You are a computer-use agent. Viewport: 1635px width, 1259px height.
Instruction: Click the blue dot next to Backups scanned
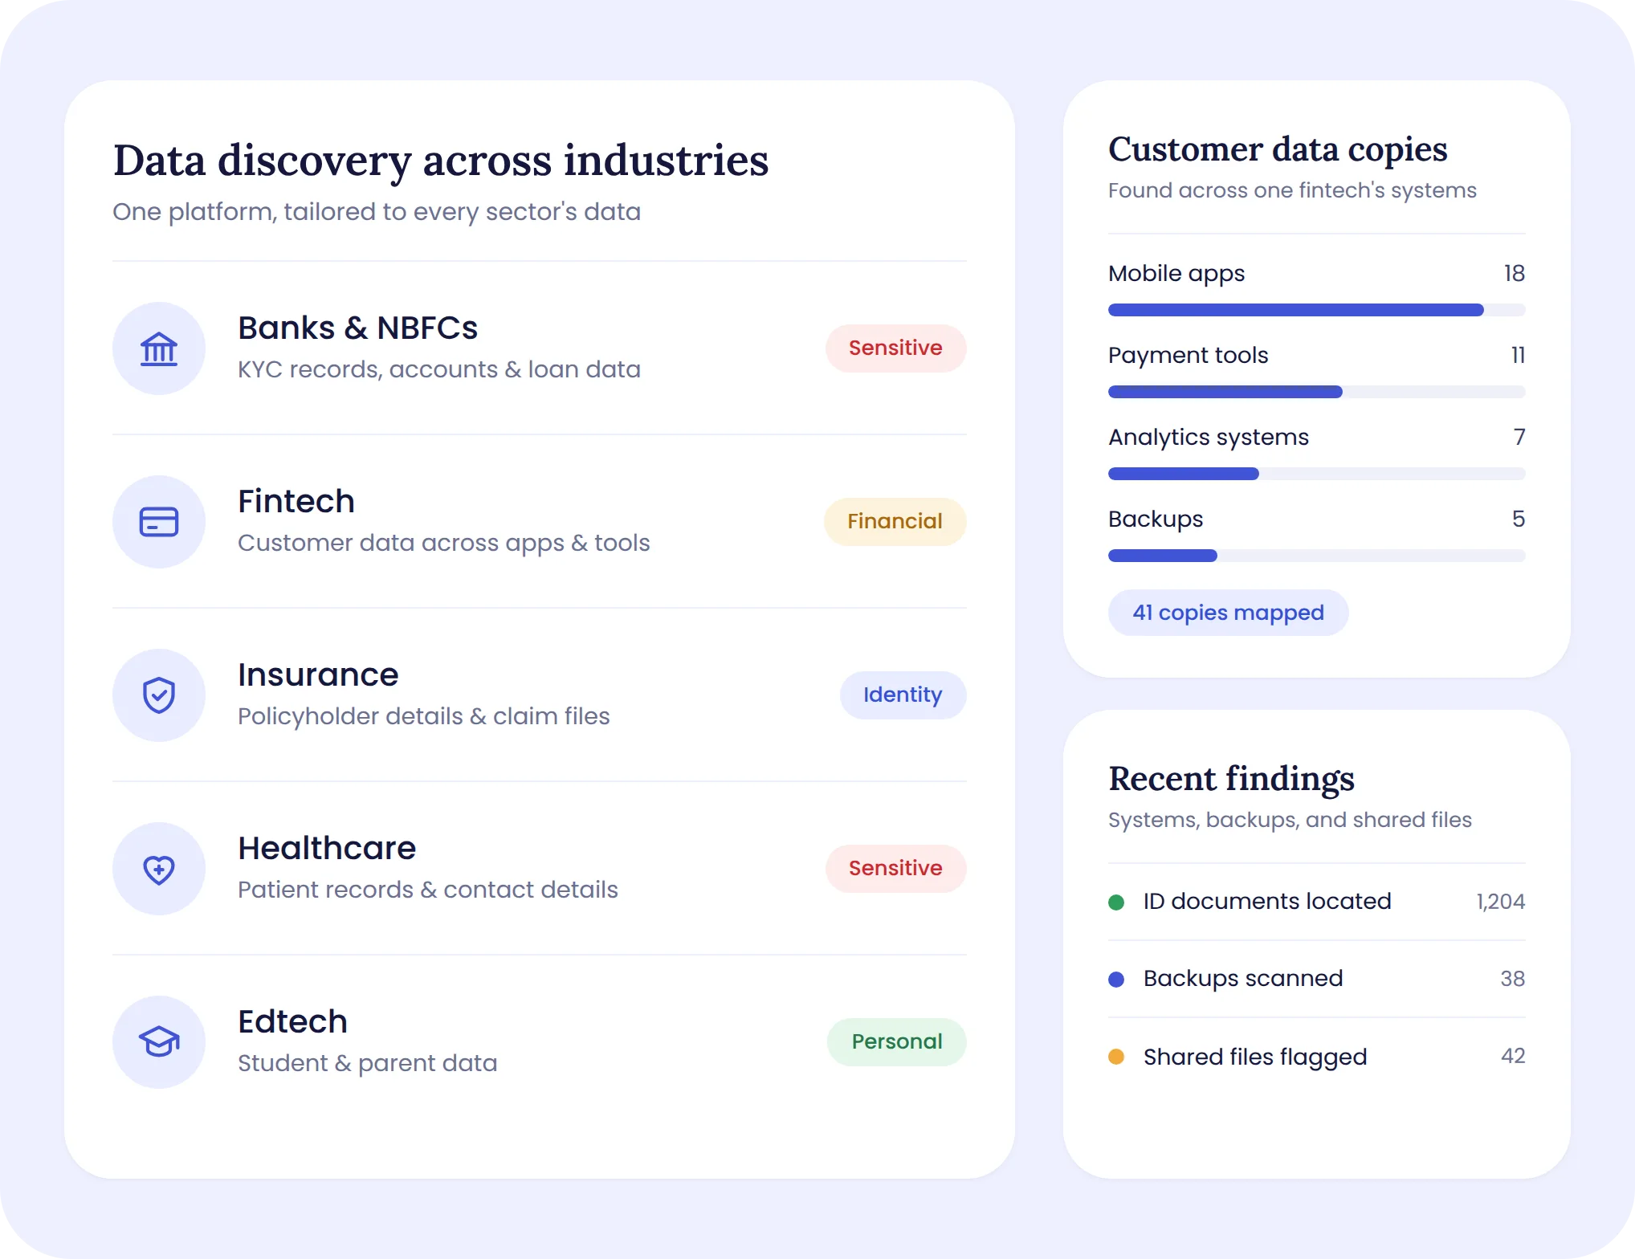1116,979
